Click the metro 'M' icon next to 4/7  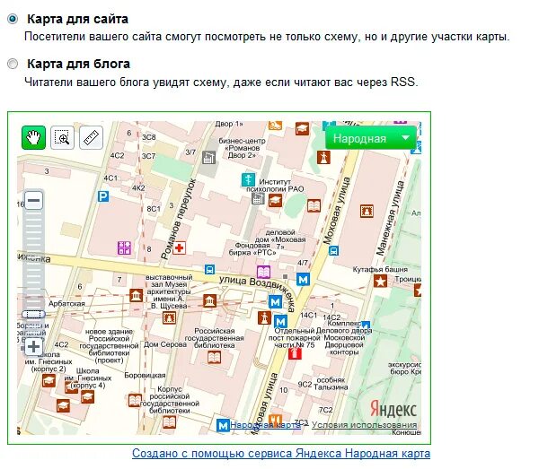[304, 279]
